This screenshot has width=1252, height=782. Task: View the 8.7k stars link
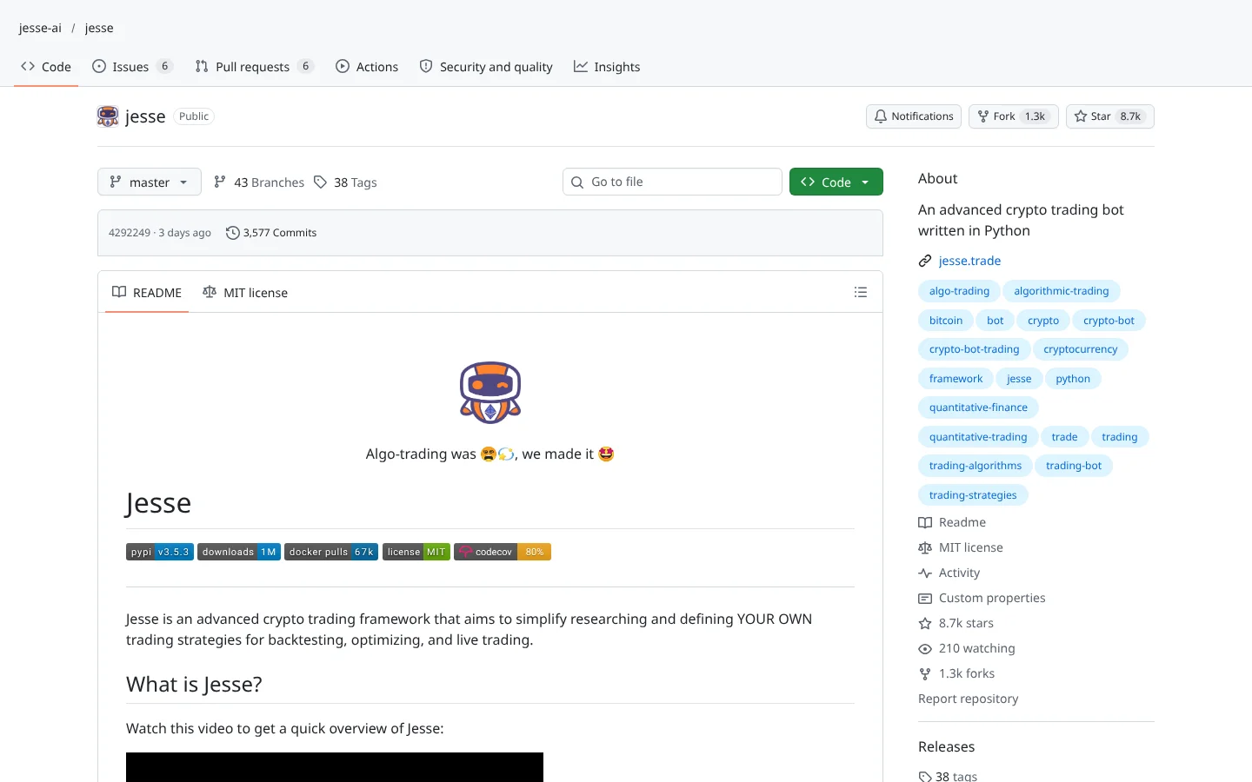tap(956, 623)
